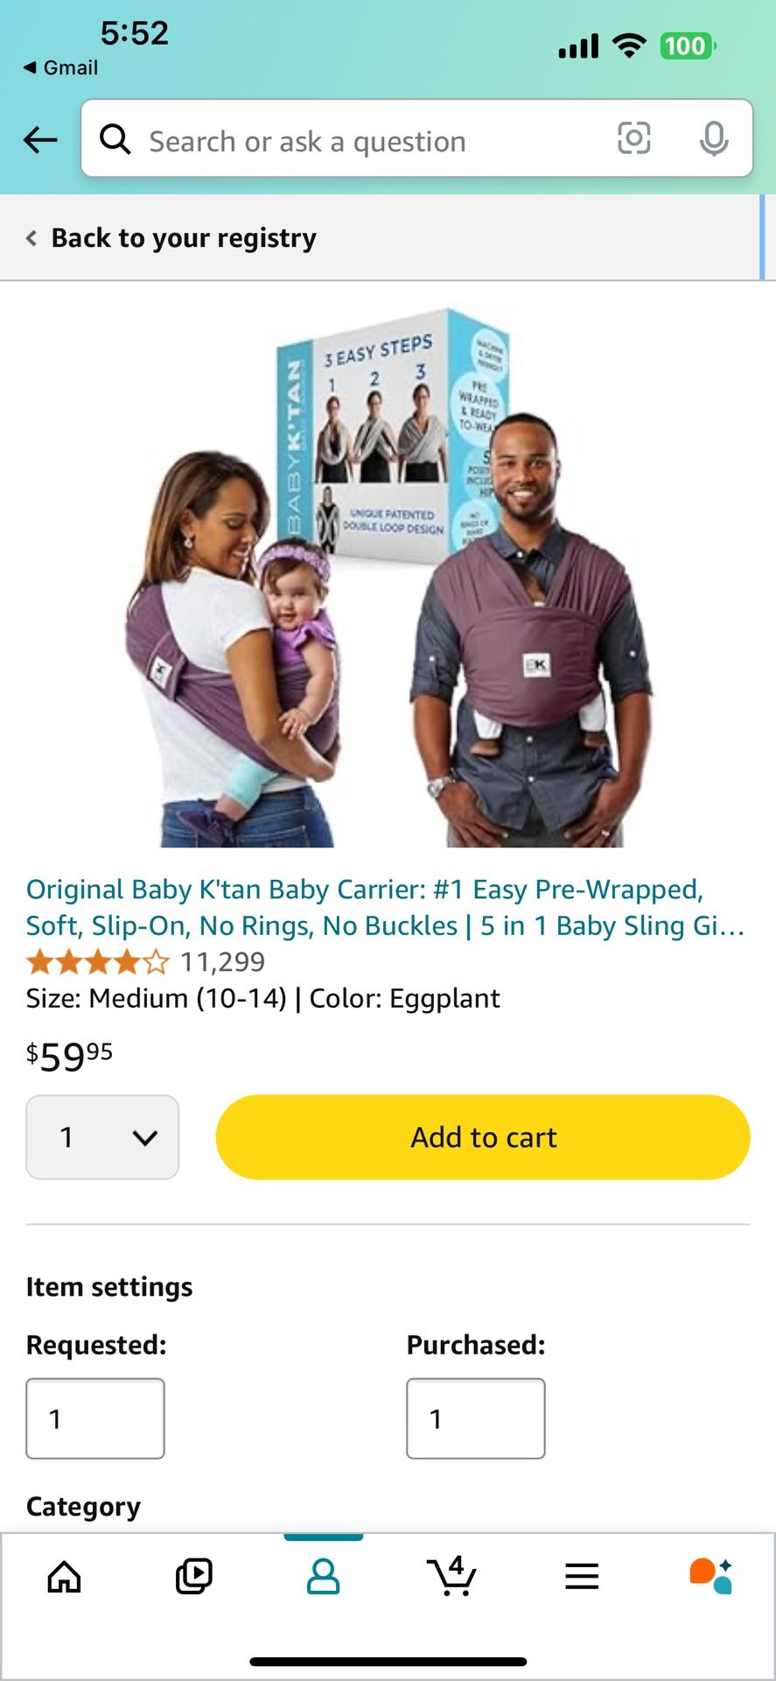Screen dimensions: 776x1681
Task: Open the Baby K'tan product title link
Action: click(386, 908)
